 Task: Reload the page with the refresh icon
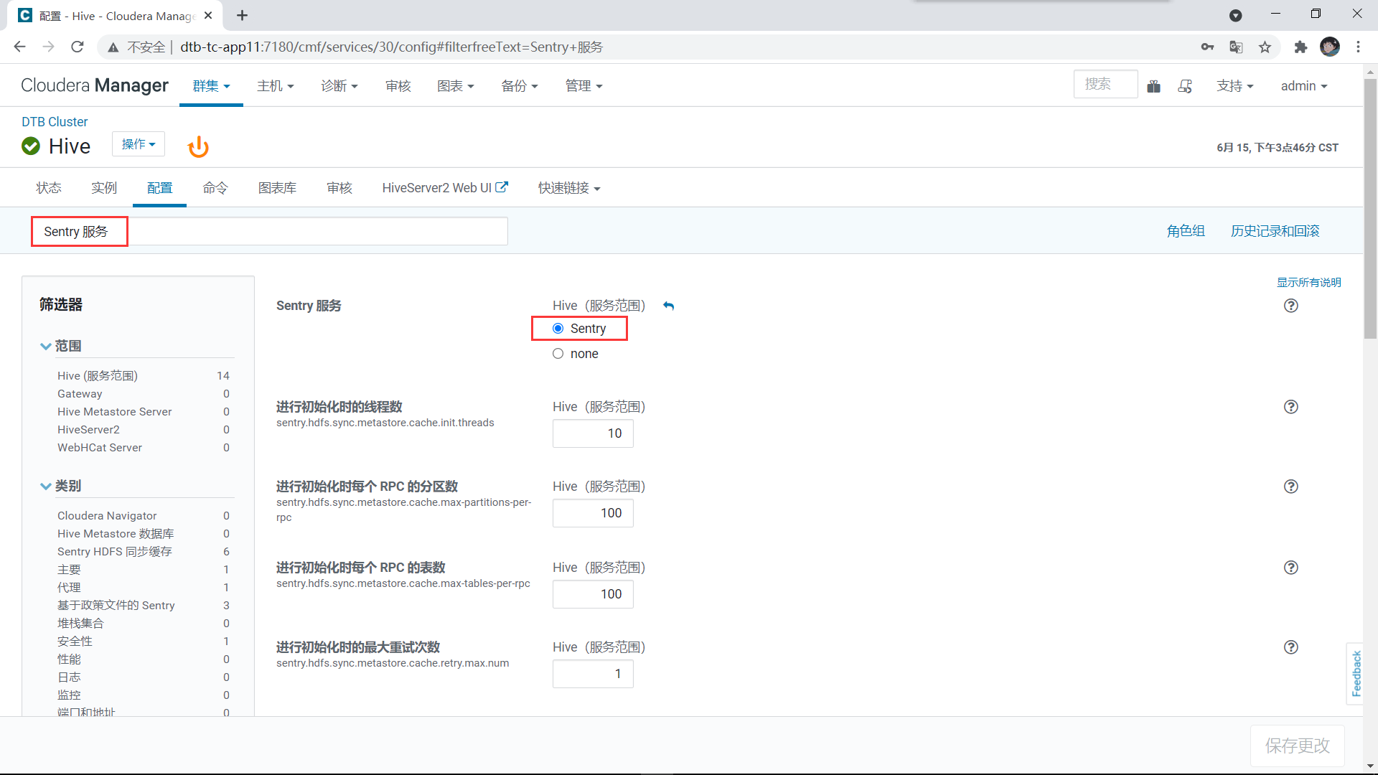78,47
